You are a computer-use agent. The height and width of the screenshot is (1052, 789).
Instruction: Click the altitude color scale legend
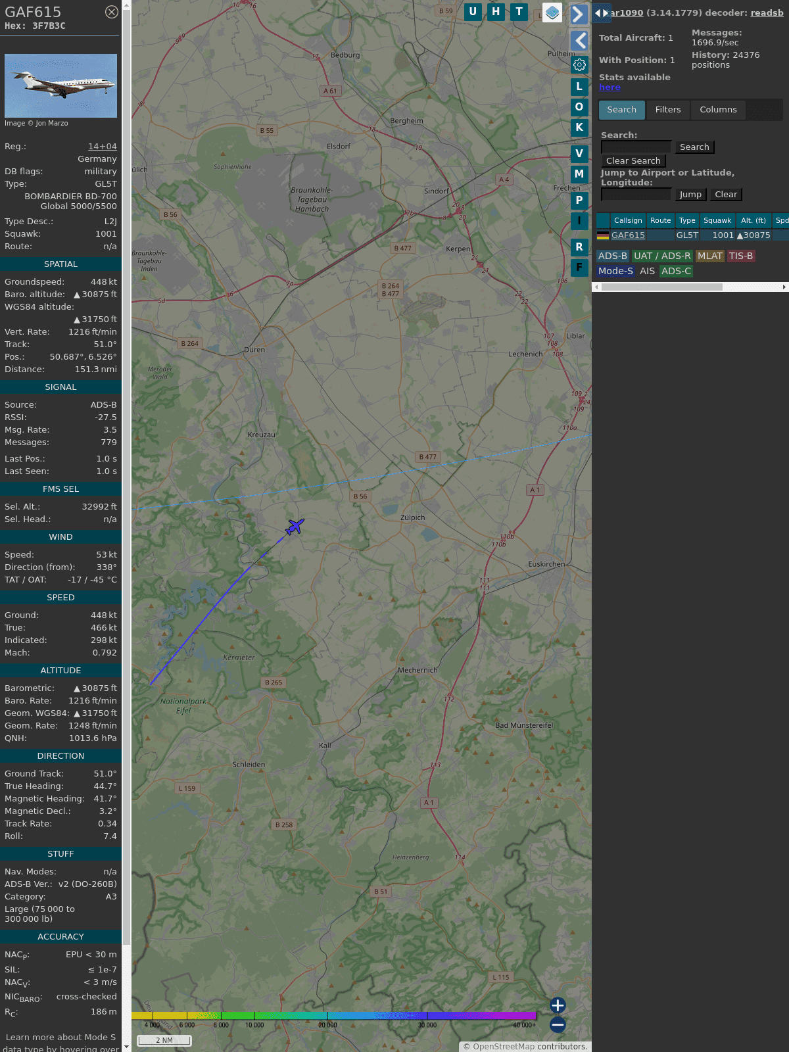point(334,1016)
